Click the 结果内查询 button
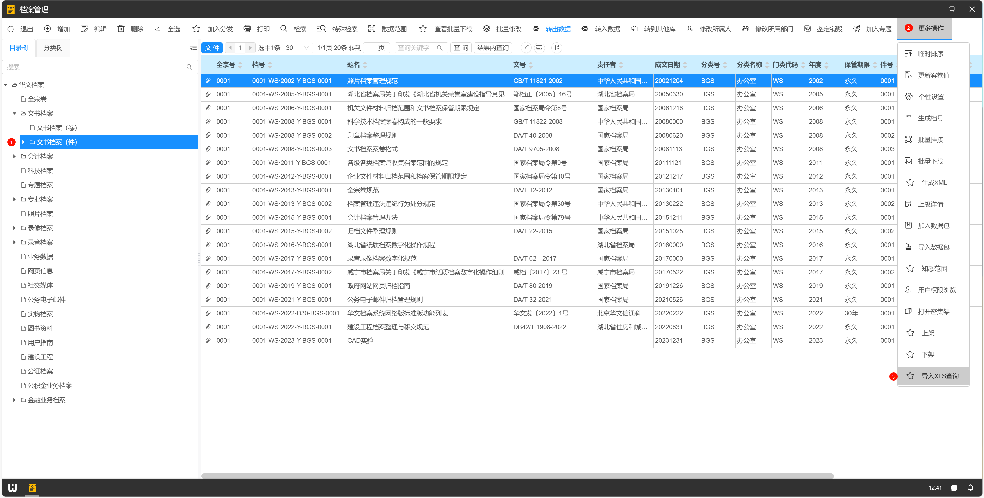The width and height of the screenshot is (984, 498). click(x=492, y=48)
